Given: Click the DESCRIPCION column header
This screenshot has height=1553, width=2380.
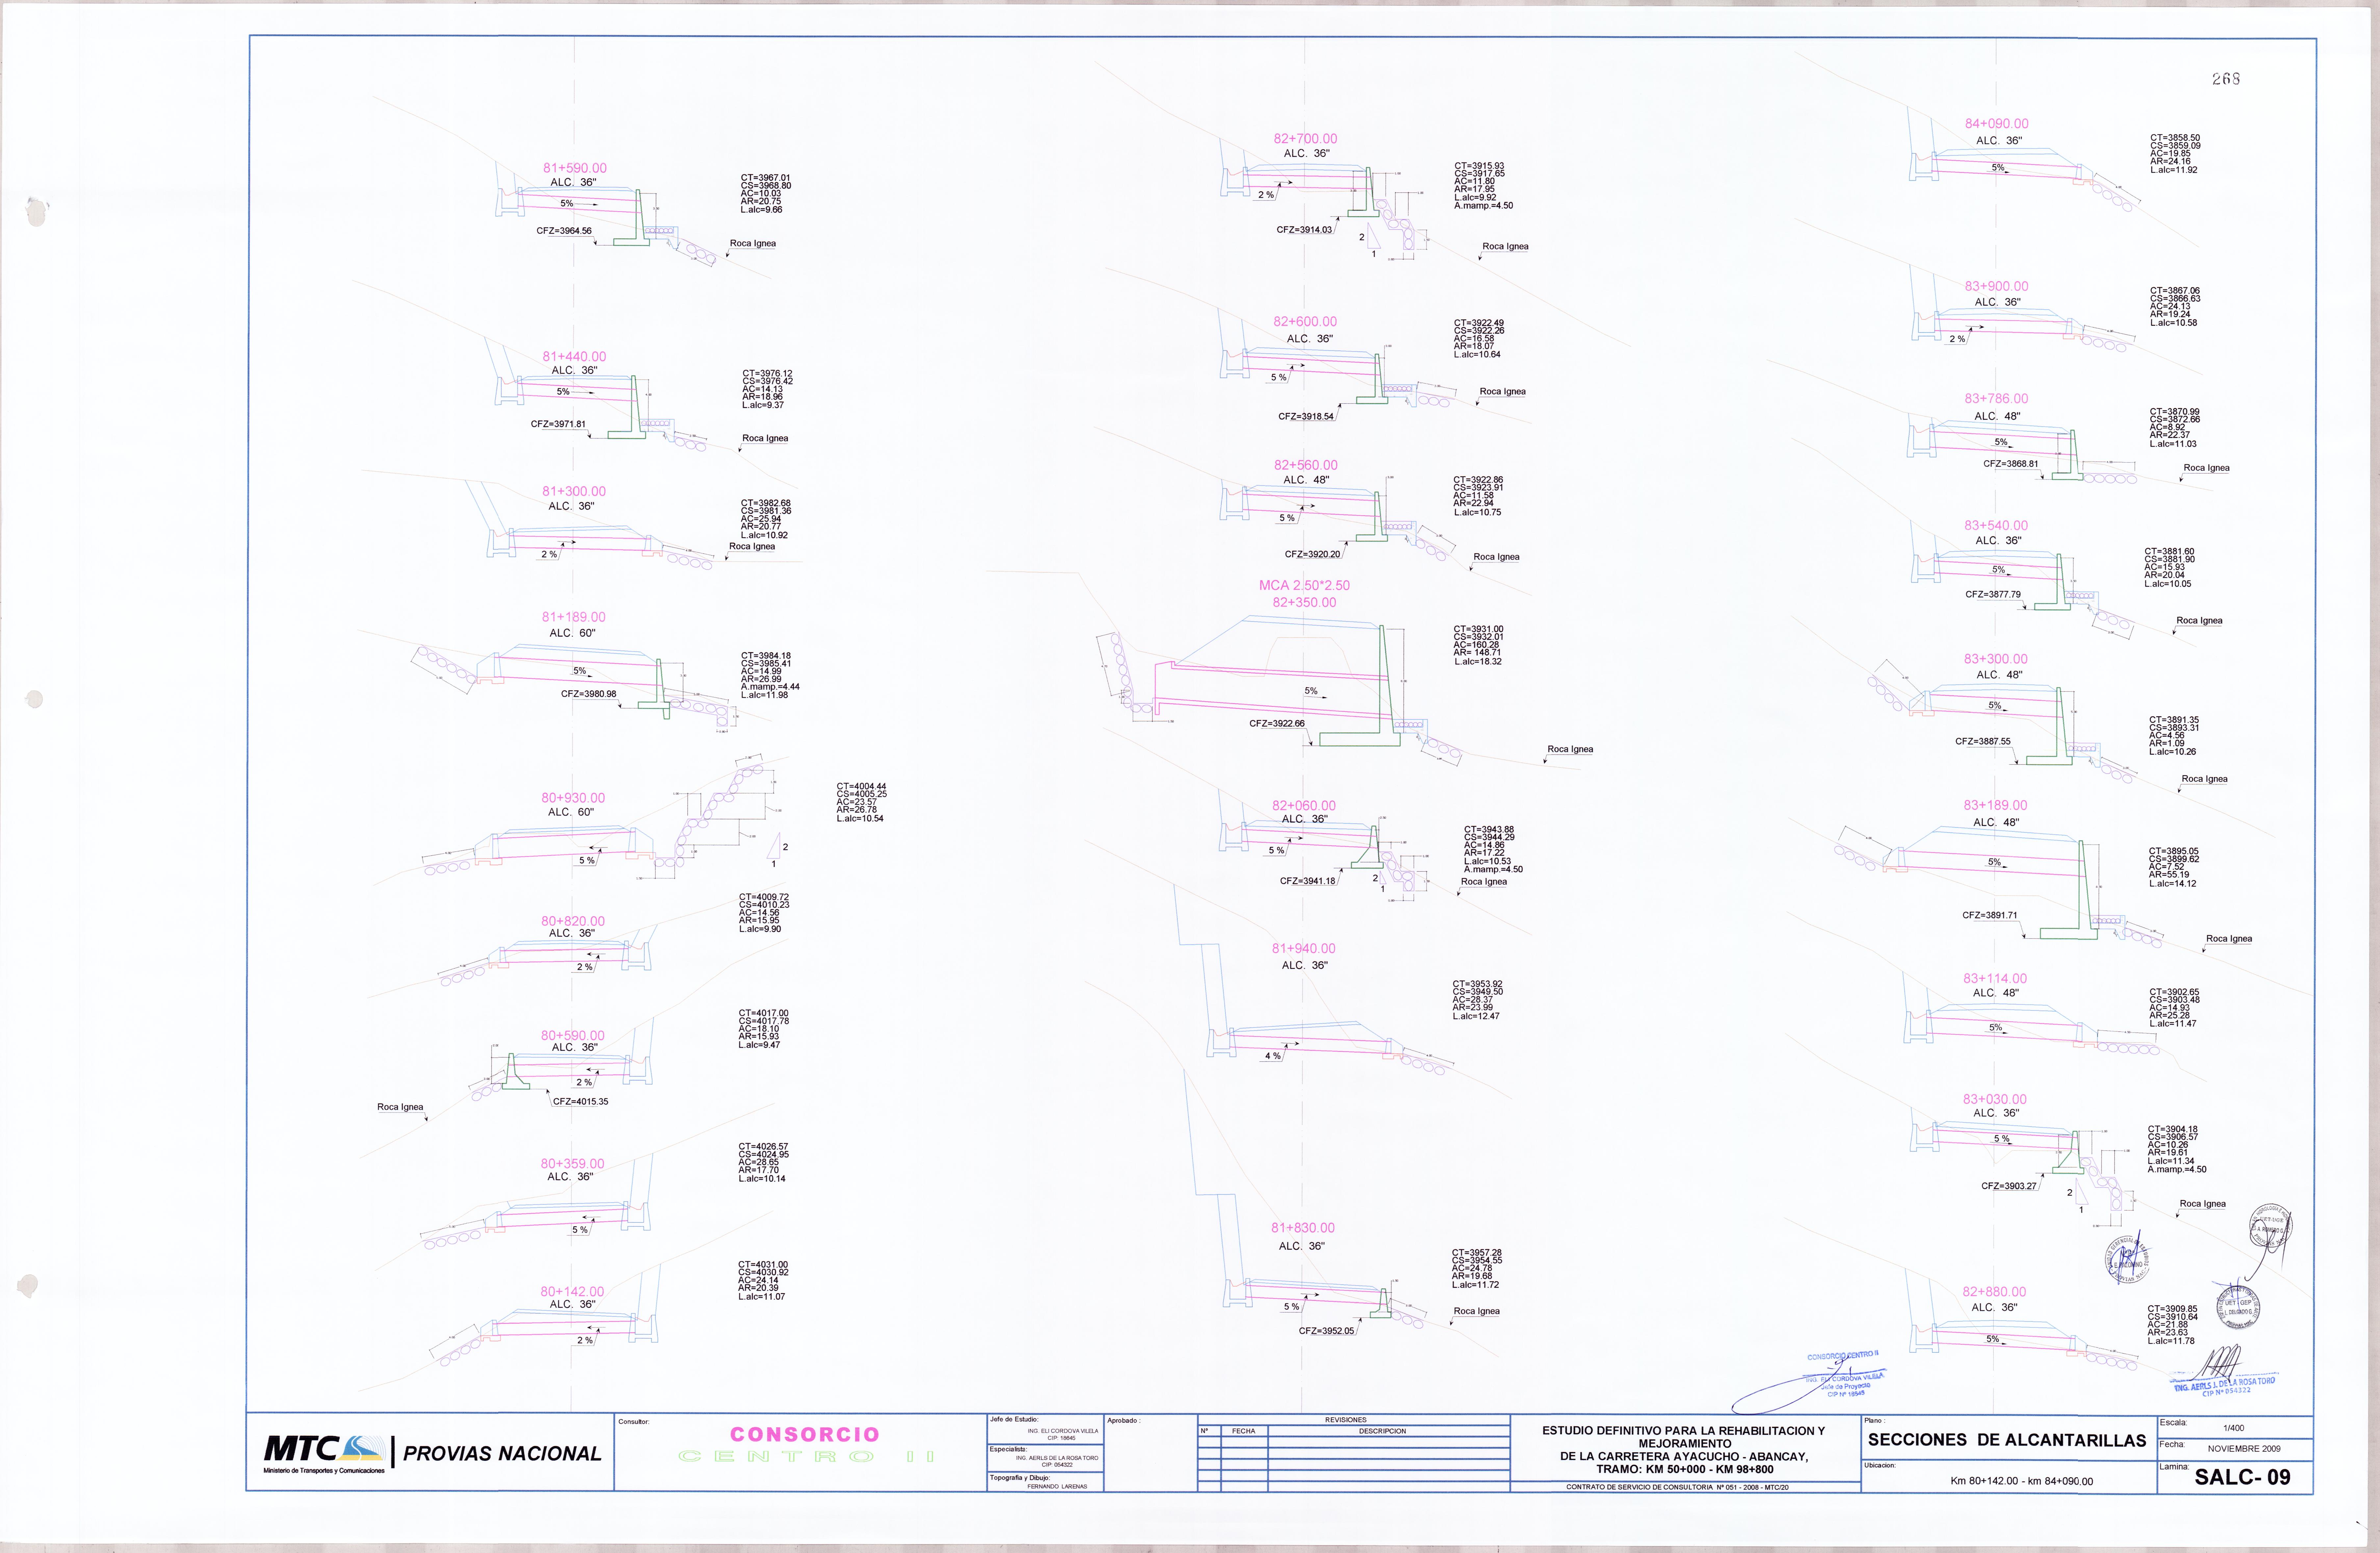Looking at the screenshot, I should point(1382,1431).
